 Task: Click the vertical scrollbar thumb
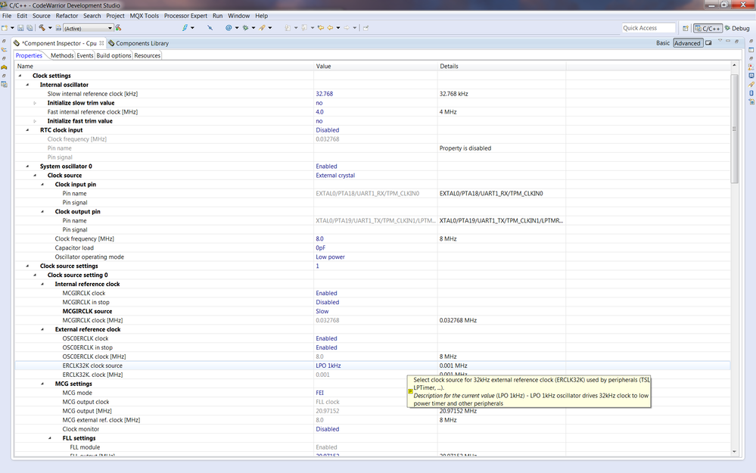point(734,129)
